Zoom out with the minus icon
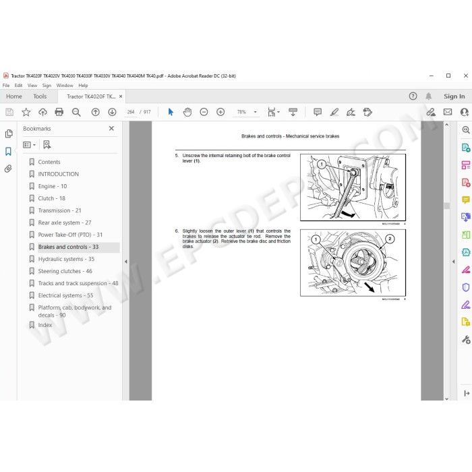Image resolution: width=472 pixels, height=472 pixels. coord(204,113)
